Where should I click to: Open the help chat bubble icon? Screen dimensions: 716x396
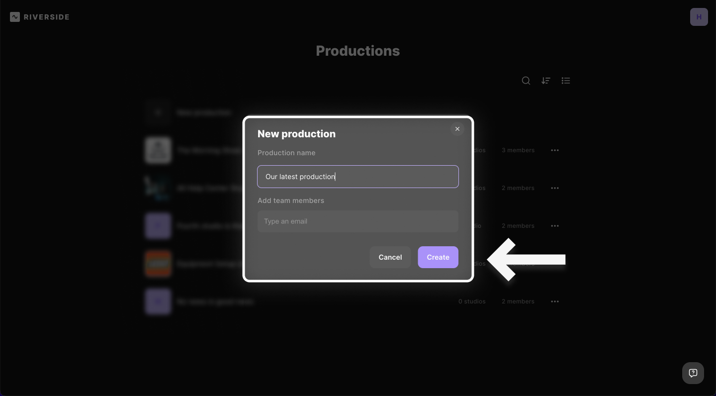point(693,373)
